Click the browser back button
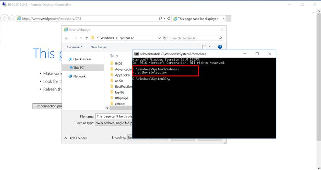 [x=5, y=19]
